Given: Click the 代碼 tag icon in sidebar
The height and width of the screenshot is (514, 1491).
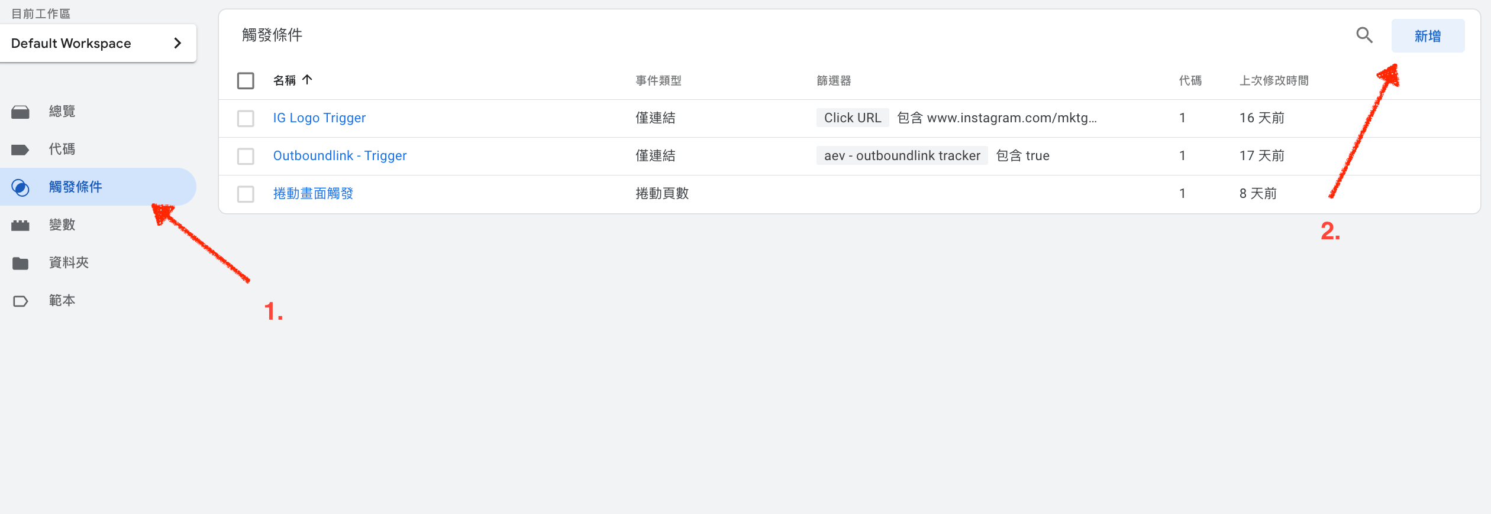Looking at the screenshot, I should (x=20, y=149).
